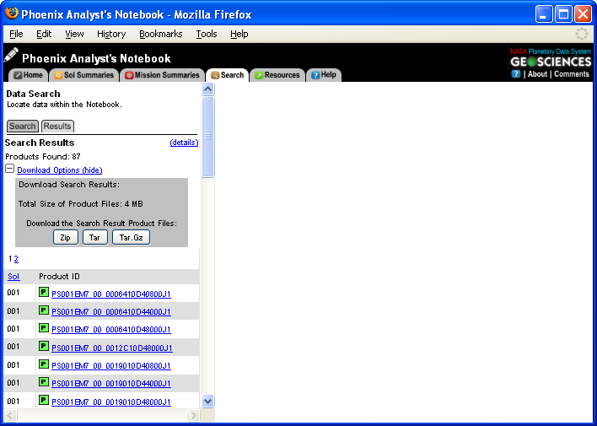Click the About link

tap(537, 74)
